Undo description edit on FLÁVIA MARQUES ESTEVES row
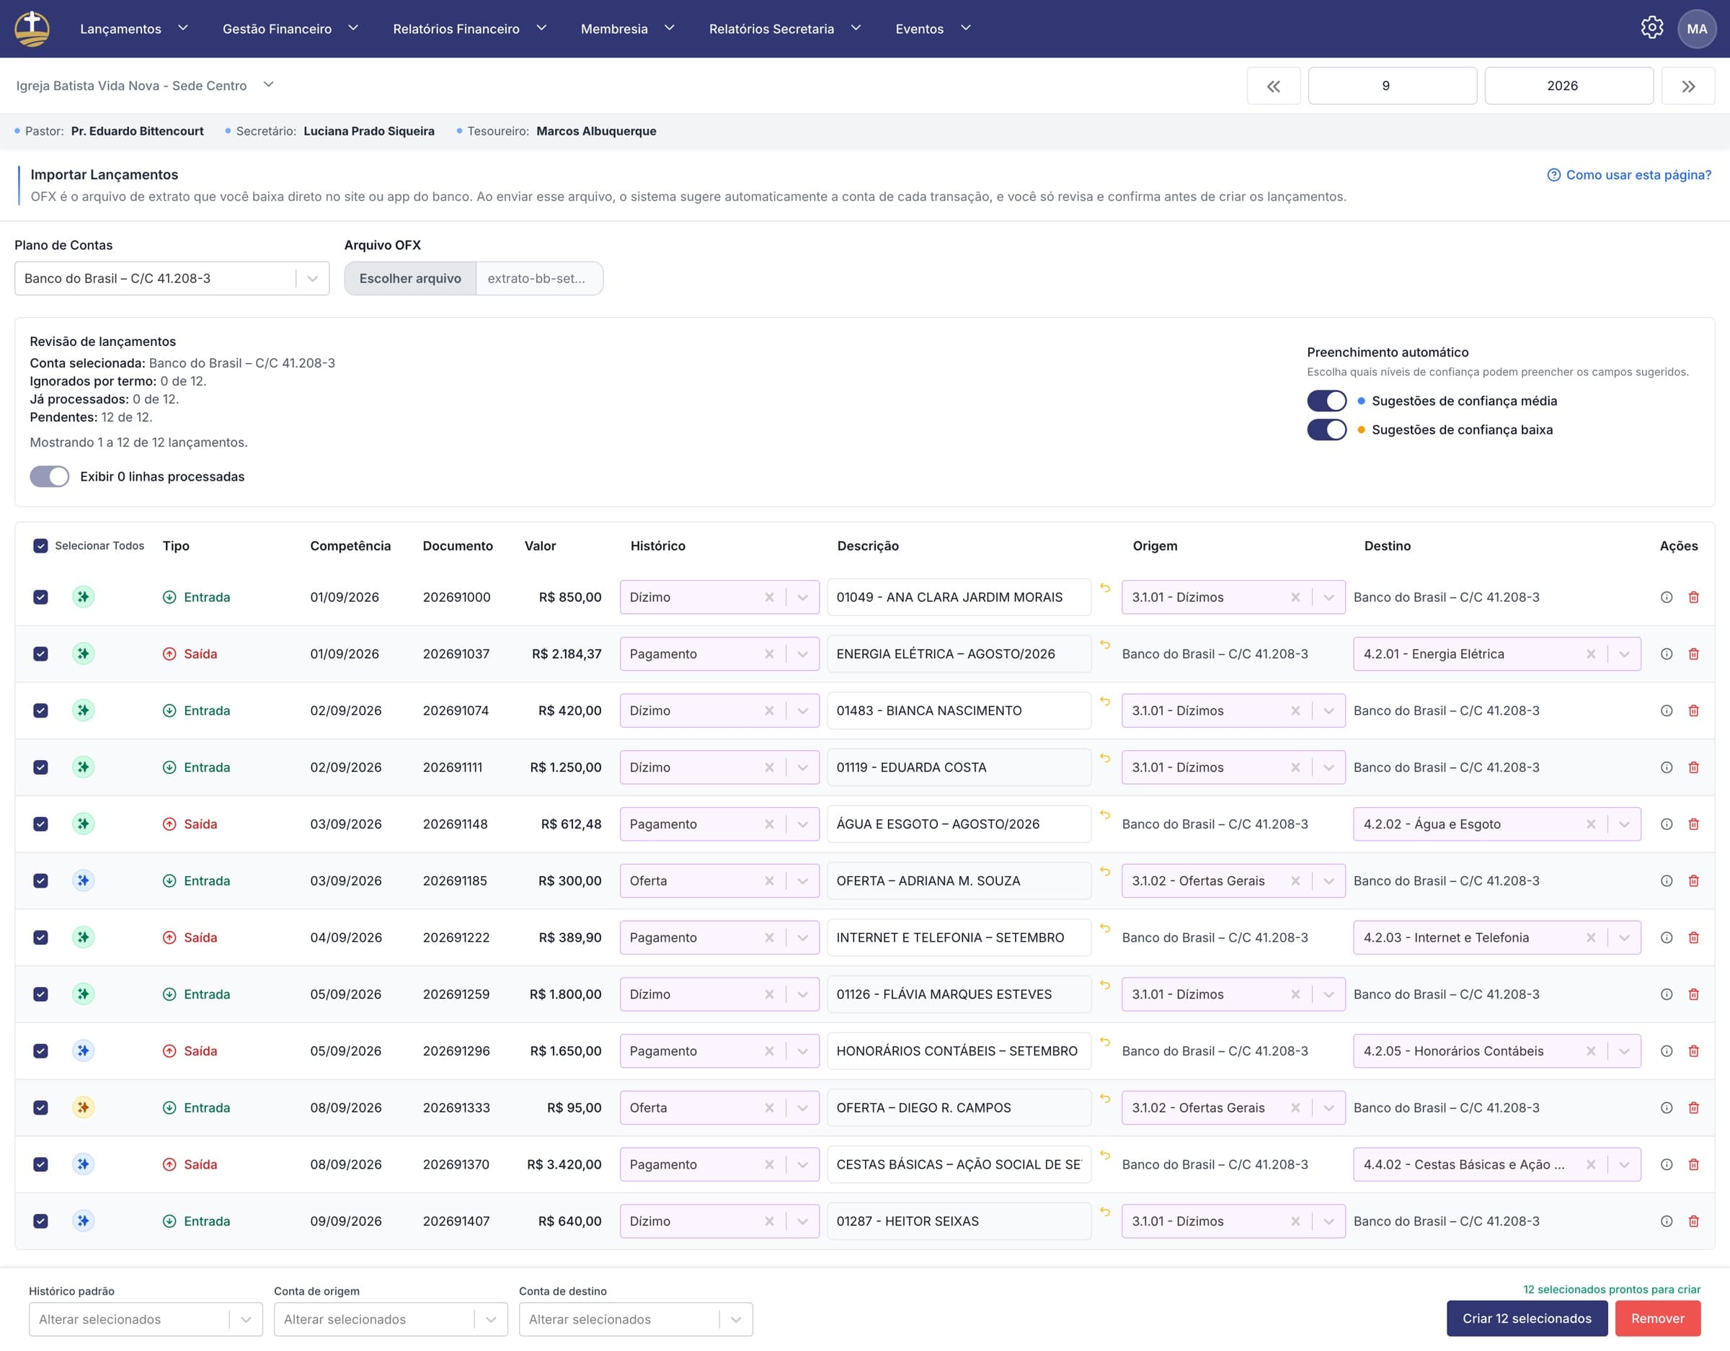This screenshot has width=1730, height=1351. [x=1105, y=985]
